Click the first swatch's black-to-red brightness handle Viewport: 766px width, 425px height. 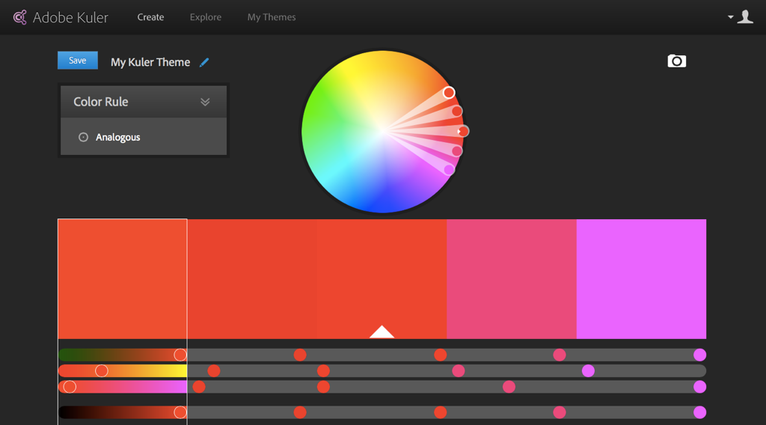(x=180, y=412)
